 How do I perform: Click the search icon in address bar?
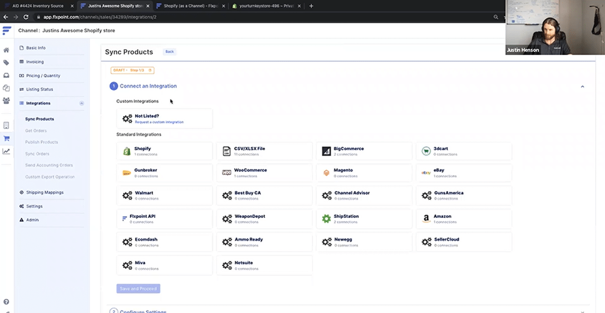pos(496,17)
